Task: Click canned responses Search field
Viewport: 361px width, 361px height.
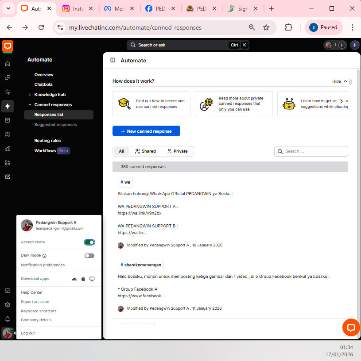Action: point(311,151)
